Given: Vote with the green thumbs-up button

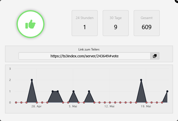Looking at the screenshot, I should [x=31, y=24].
